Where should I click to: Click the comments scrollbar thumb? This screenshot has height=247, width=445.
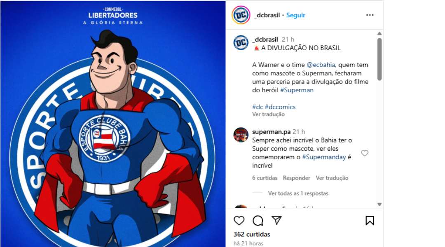pyautogui.click(x=379, y=59)
